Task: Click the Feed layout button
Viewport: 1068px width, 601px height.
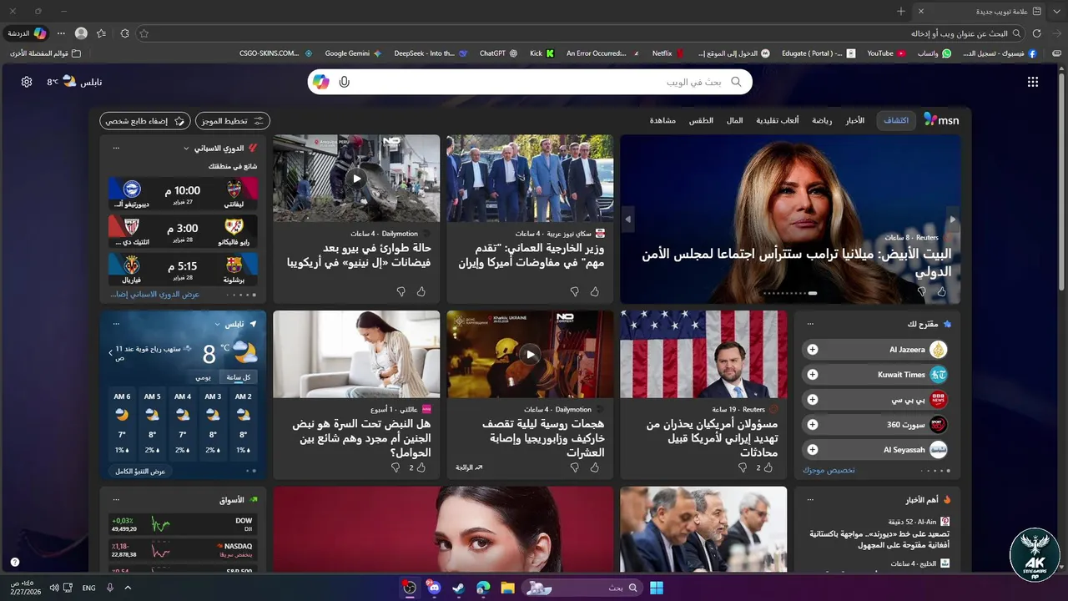Action: click(233, 121)
